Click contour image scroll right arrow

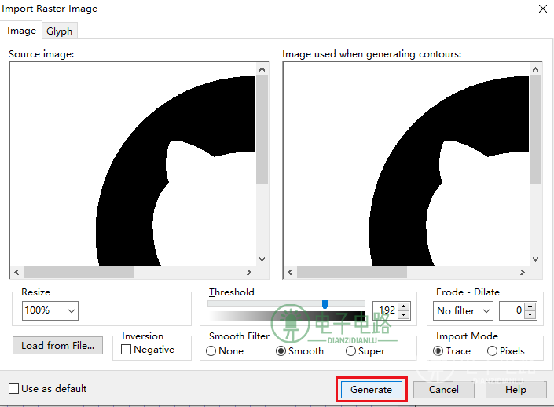[523, 272]
